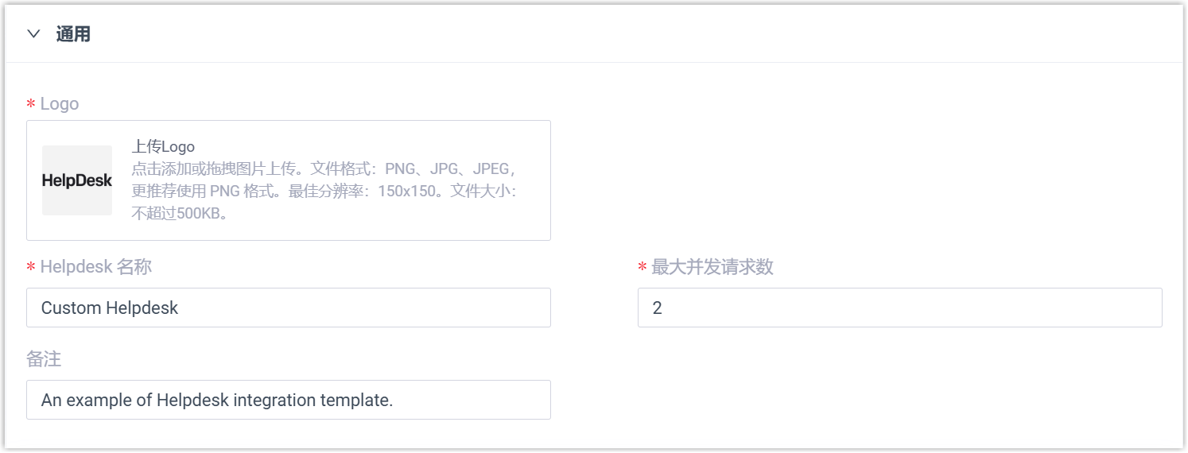Click the 最大并发请求数 field label
This screenshot has width=1188, height=453.
(712, 267)
